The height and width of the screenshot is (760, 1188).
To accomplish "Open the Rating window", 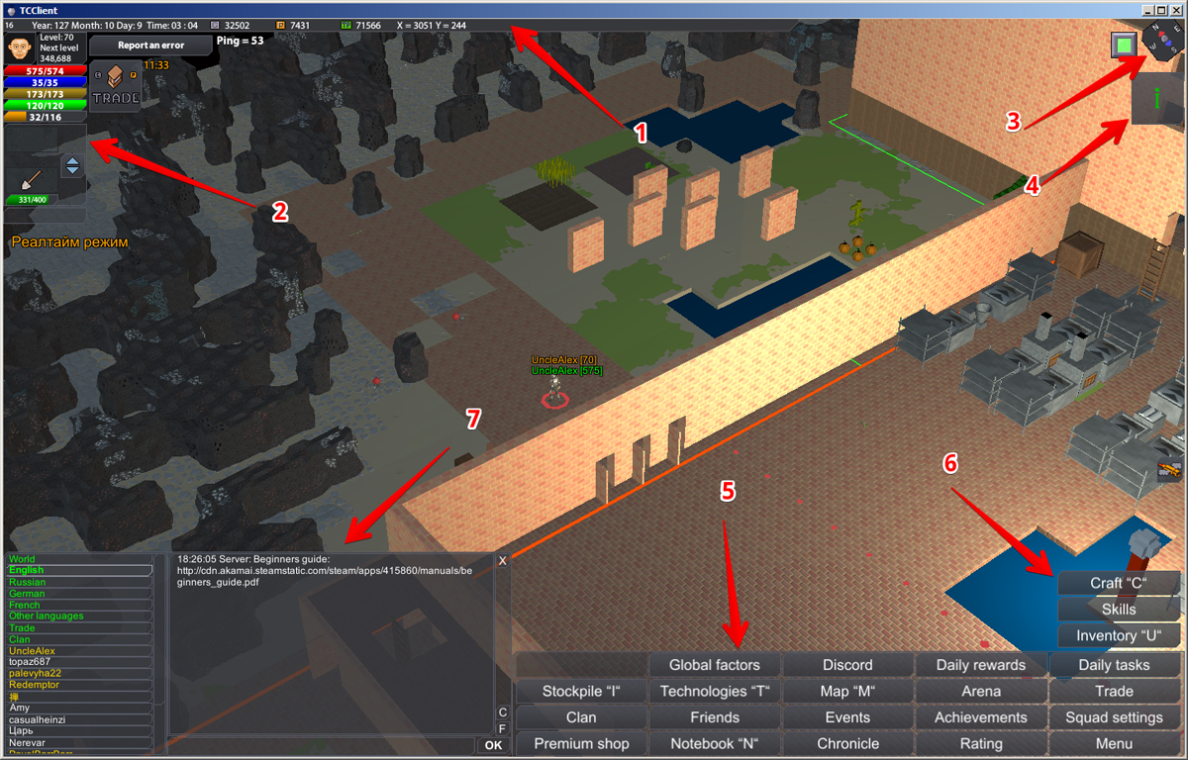I will [x=981, y=743].
